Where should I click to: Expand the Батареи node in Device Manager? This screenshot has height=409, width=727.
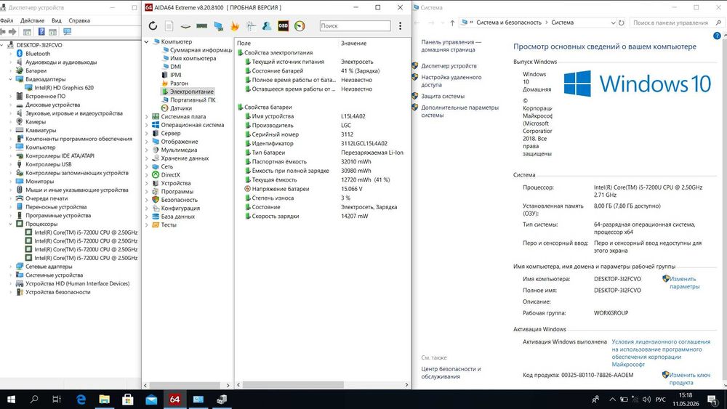(x=10, y=70)
